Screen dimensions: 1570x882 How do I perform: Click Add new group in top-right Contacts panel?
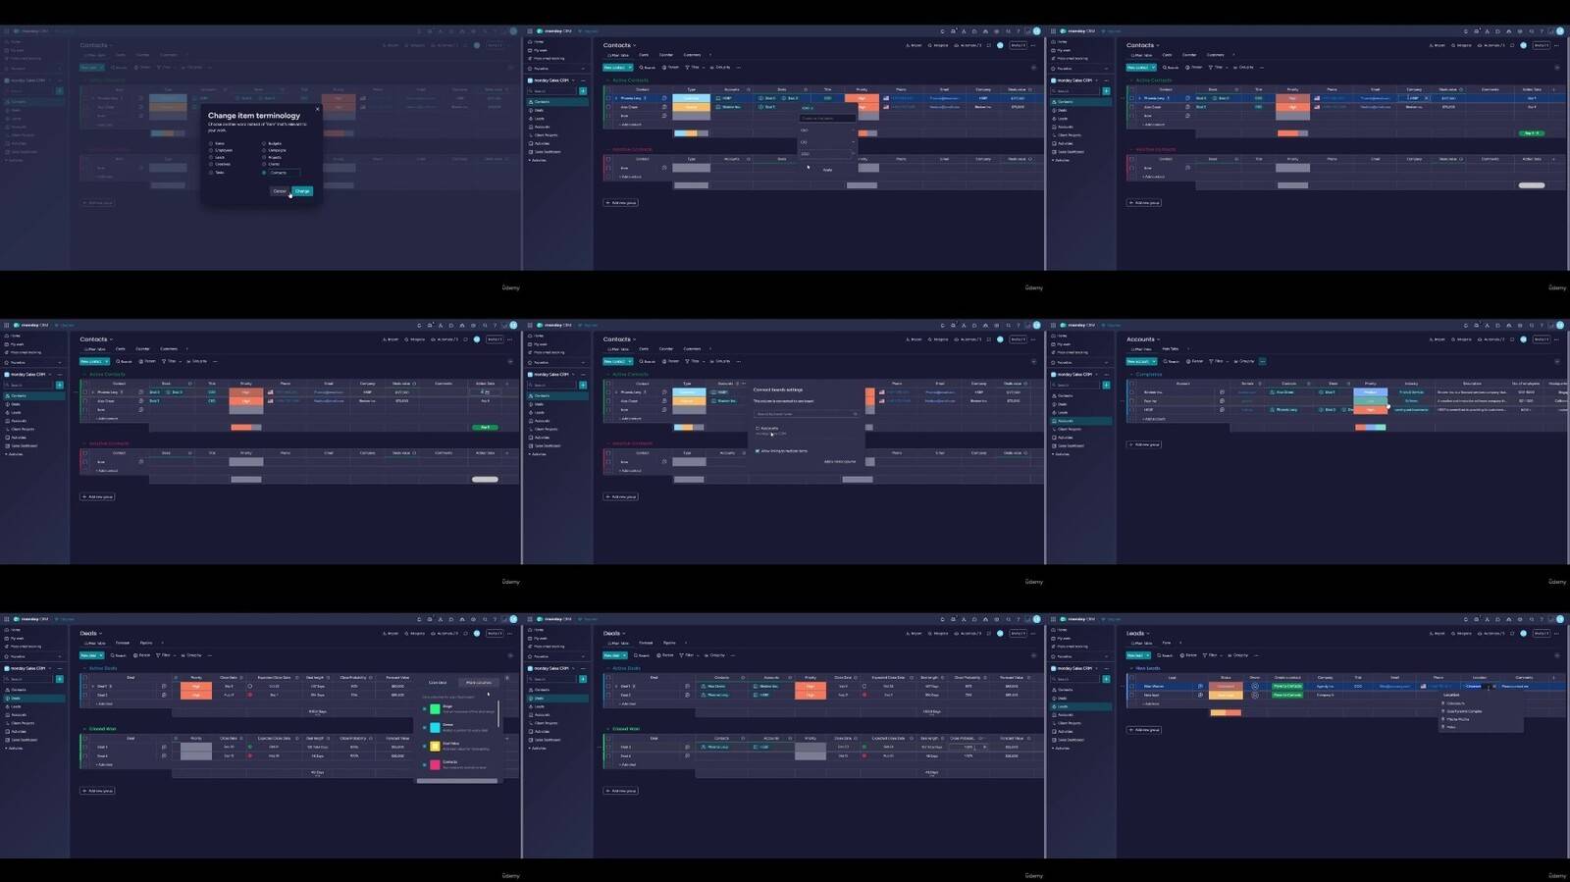point(1143,203)
